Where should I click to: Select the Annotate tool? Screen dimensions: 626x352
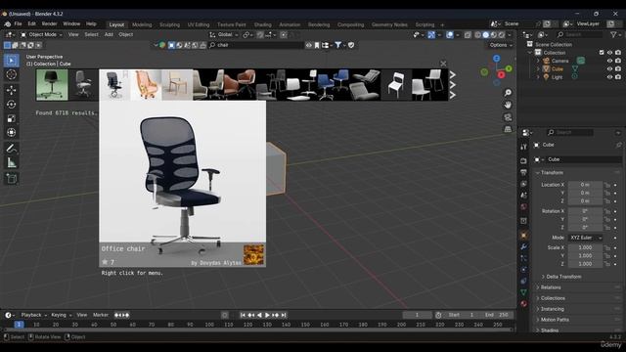(x=11, y=149)
